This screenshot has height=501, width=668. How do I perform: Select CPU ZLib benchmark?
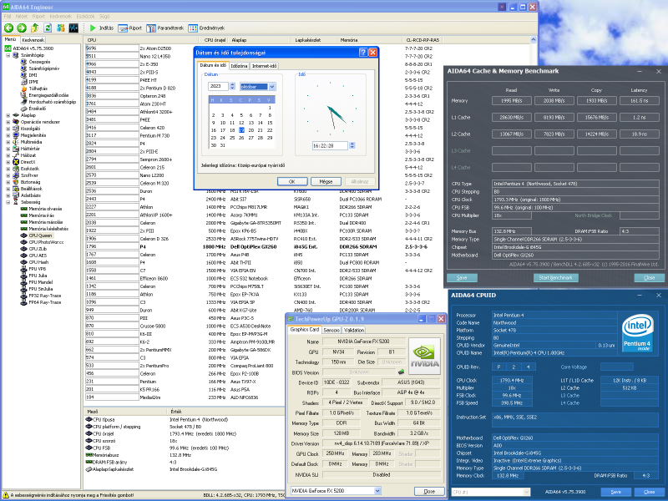tap(38, 249)
